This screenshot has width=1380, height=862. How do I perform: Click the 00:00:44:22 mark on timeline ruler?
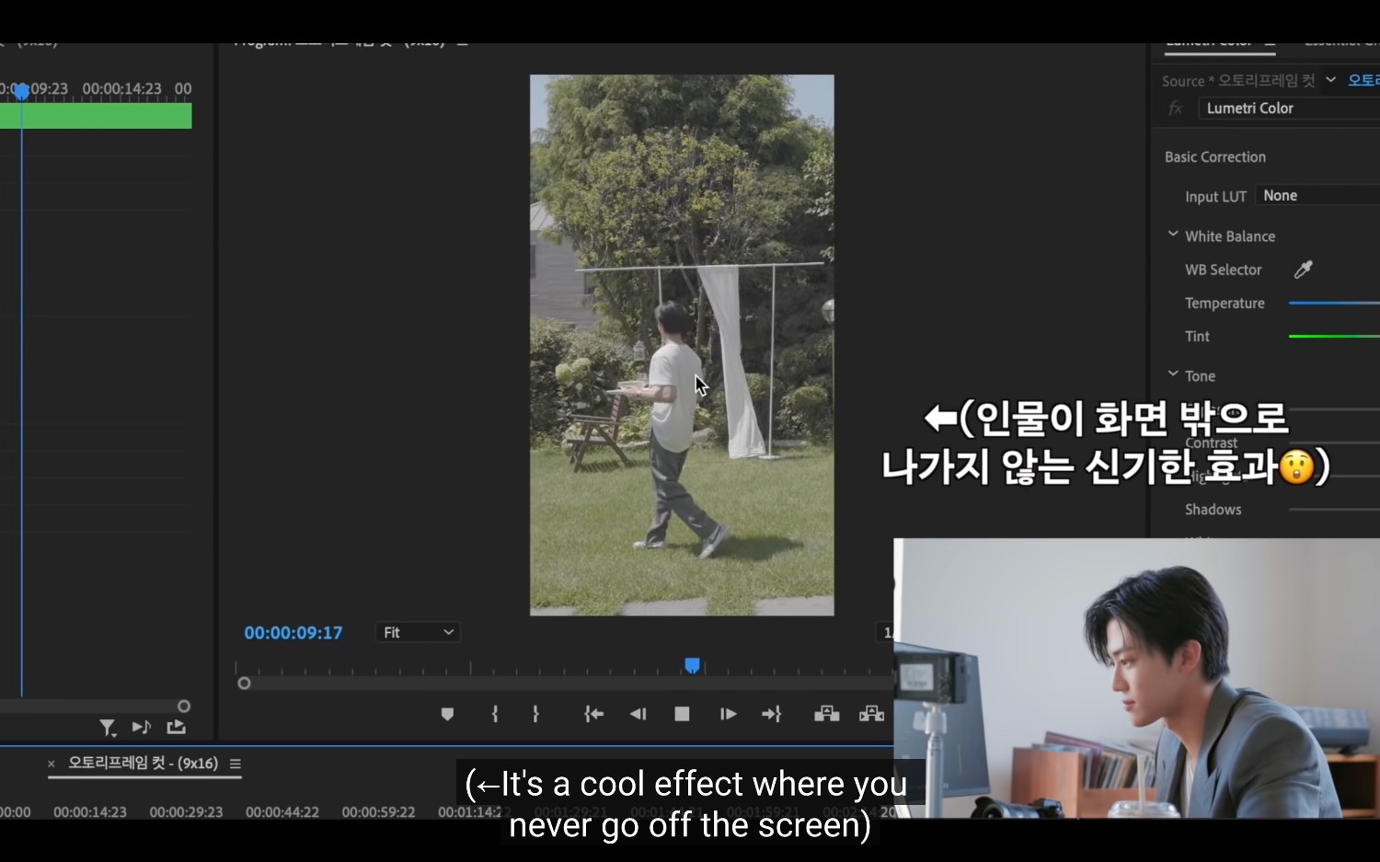point(282,812)
